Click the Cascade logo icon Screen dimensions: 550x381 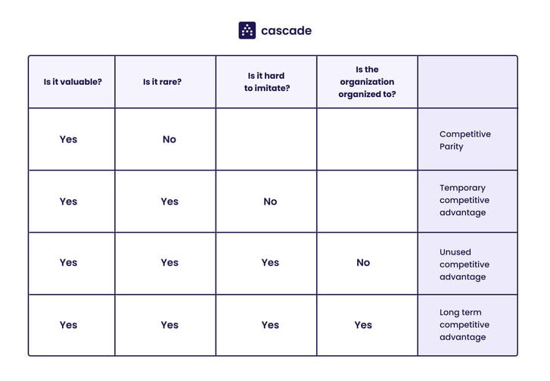coord(247,30)
